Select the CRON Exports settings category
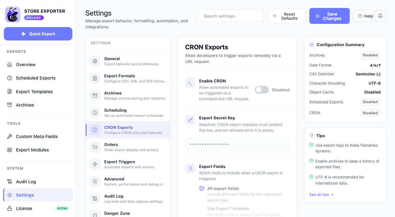Screen dimensions: 395x217 (x=128, y=130)
